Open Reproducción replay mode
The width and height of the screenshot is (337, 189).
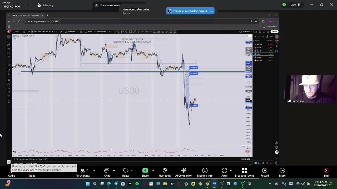[x=100, y=31]
